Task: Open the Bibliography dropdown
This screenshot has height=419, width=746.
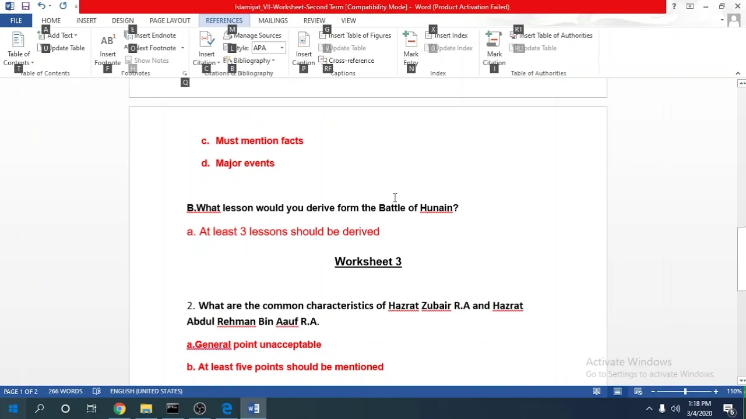Action: [249, 61]
